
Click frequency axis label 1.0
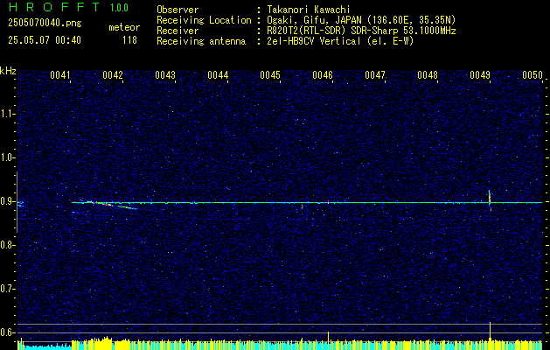point(8,157)
